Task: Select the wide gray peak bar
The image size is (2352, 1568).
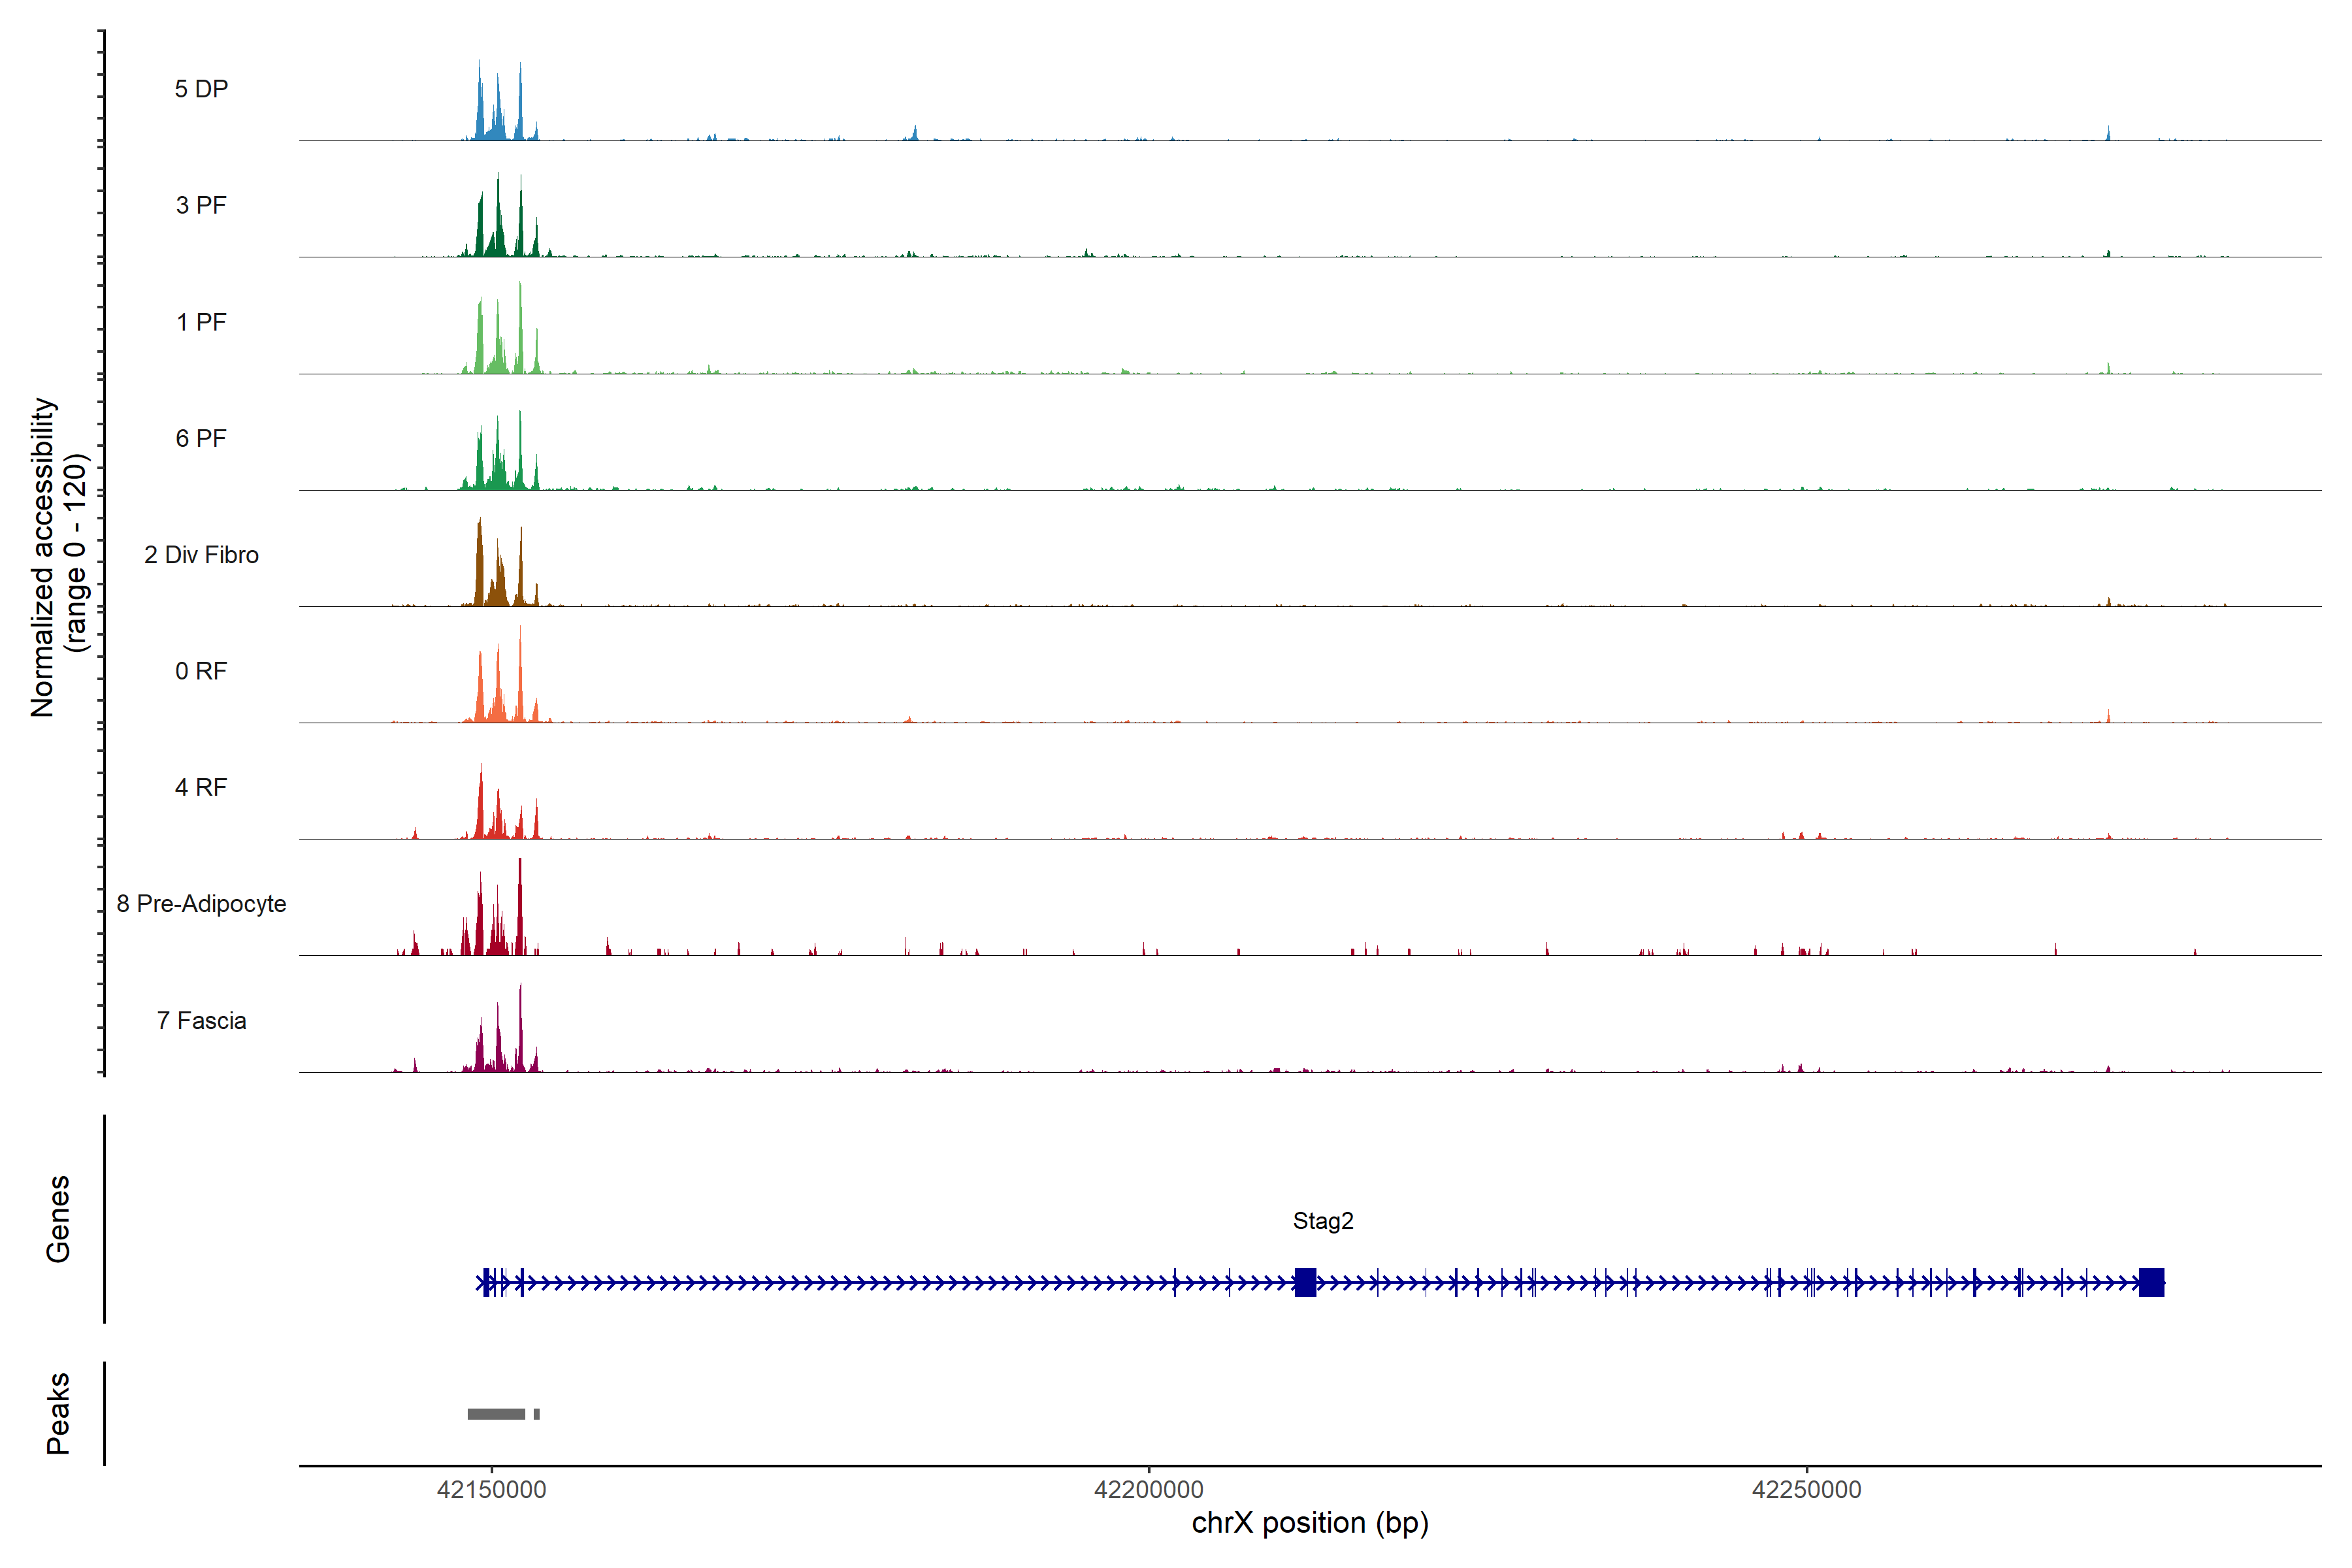Action: tap(496, 1414)
